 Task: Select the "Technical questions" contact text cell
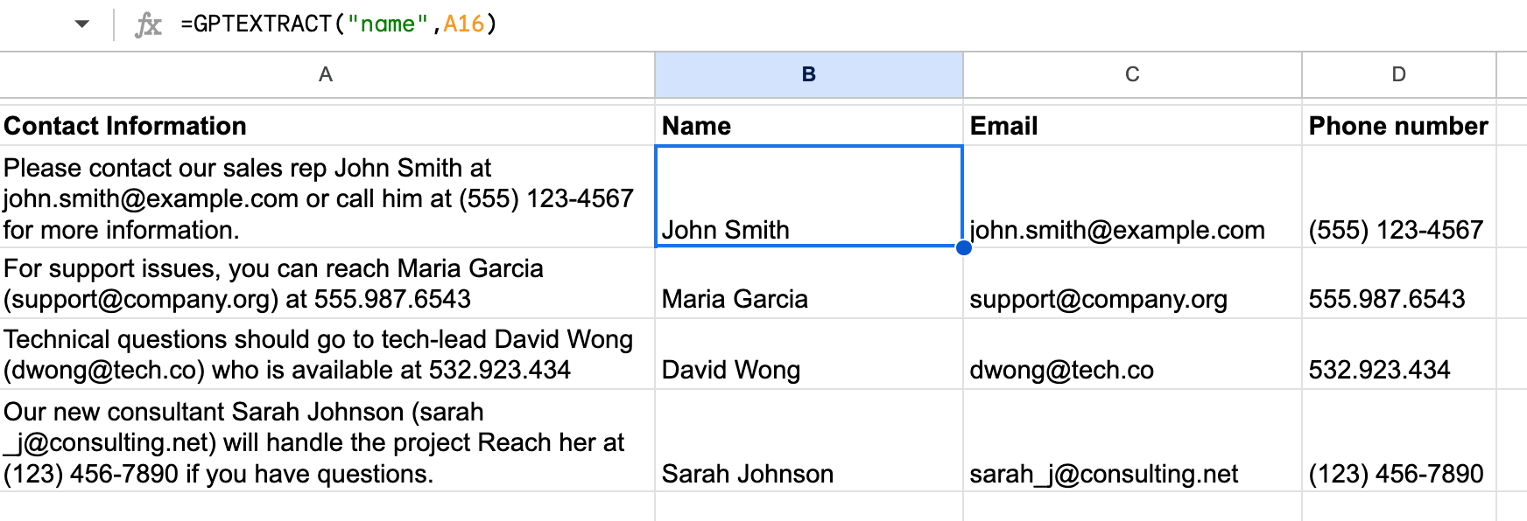(x=326, y=355)
